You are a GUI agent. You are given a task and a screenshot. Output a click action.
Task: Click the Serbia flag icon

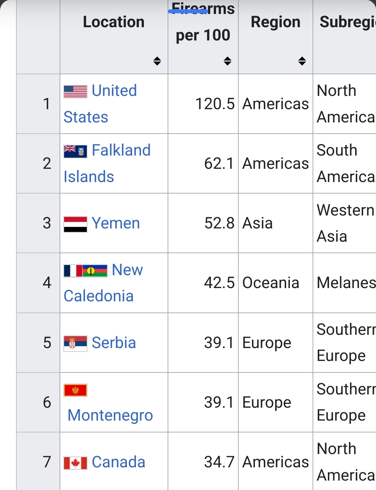75,344
